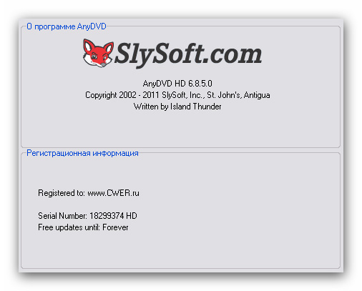
Task: Click the www.CWER.ru registered name
Action: click(113, 193)
